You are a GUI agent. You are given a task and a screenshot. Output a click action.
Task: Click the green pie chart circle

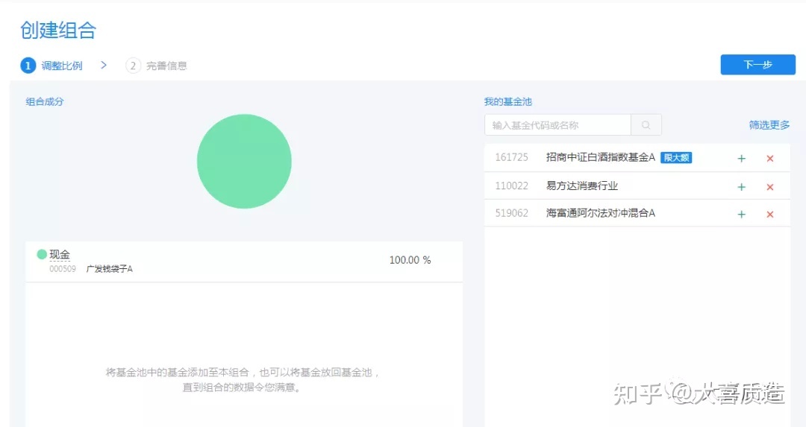tap(244, 162)
